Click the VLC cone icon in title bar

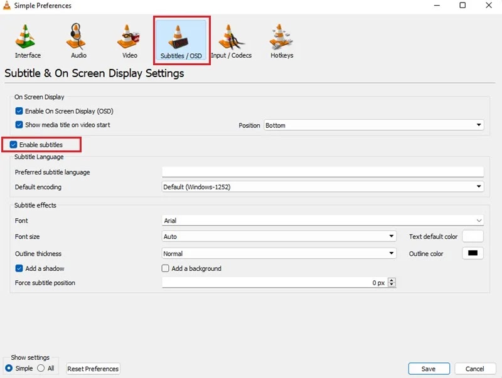pos(6,6)
